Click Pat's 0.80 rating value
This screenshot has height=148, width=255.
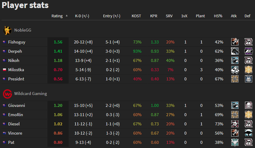(58, 143)
